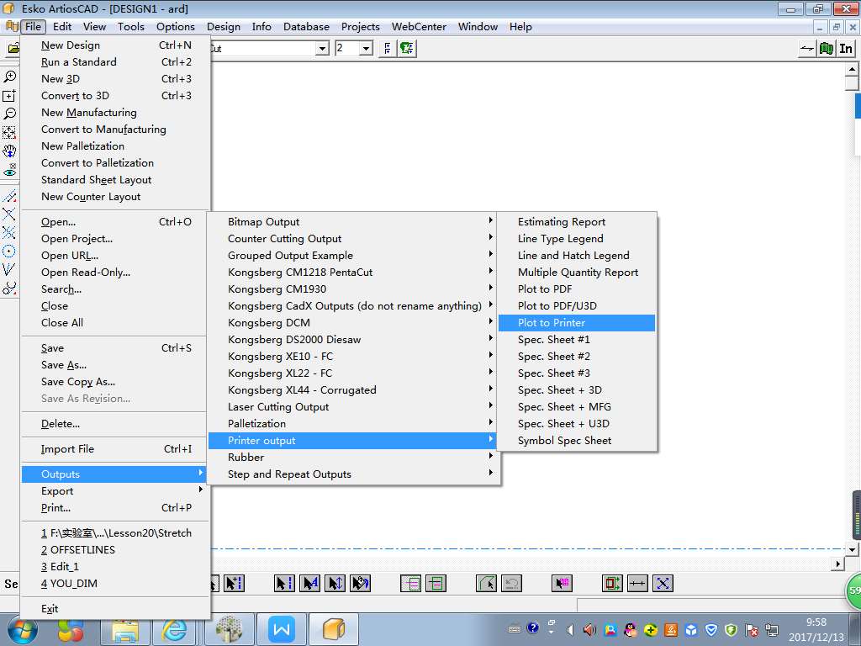Open the pointage dropdown showing 2
This screenshot has width=861, height=646.
366,49
